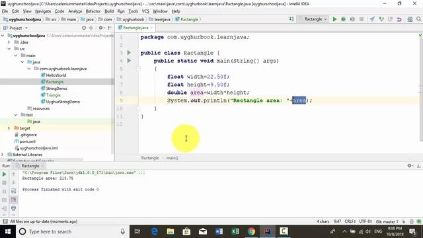Hide the Project tool window
Viewport: 423px width, 238px height.
[110, 28]
